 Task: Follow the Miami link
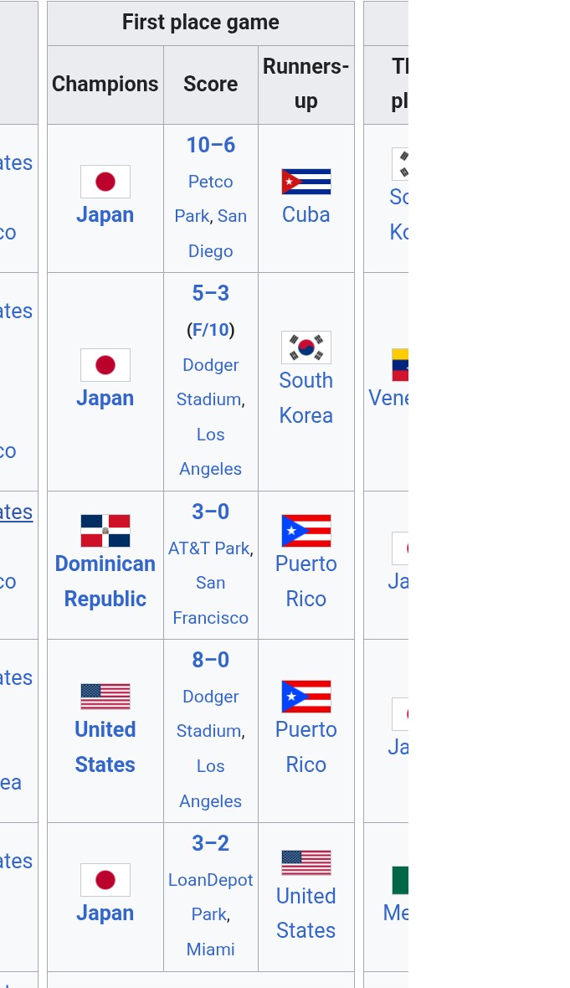pyautogui.click(x=211, y=949)
